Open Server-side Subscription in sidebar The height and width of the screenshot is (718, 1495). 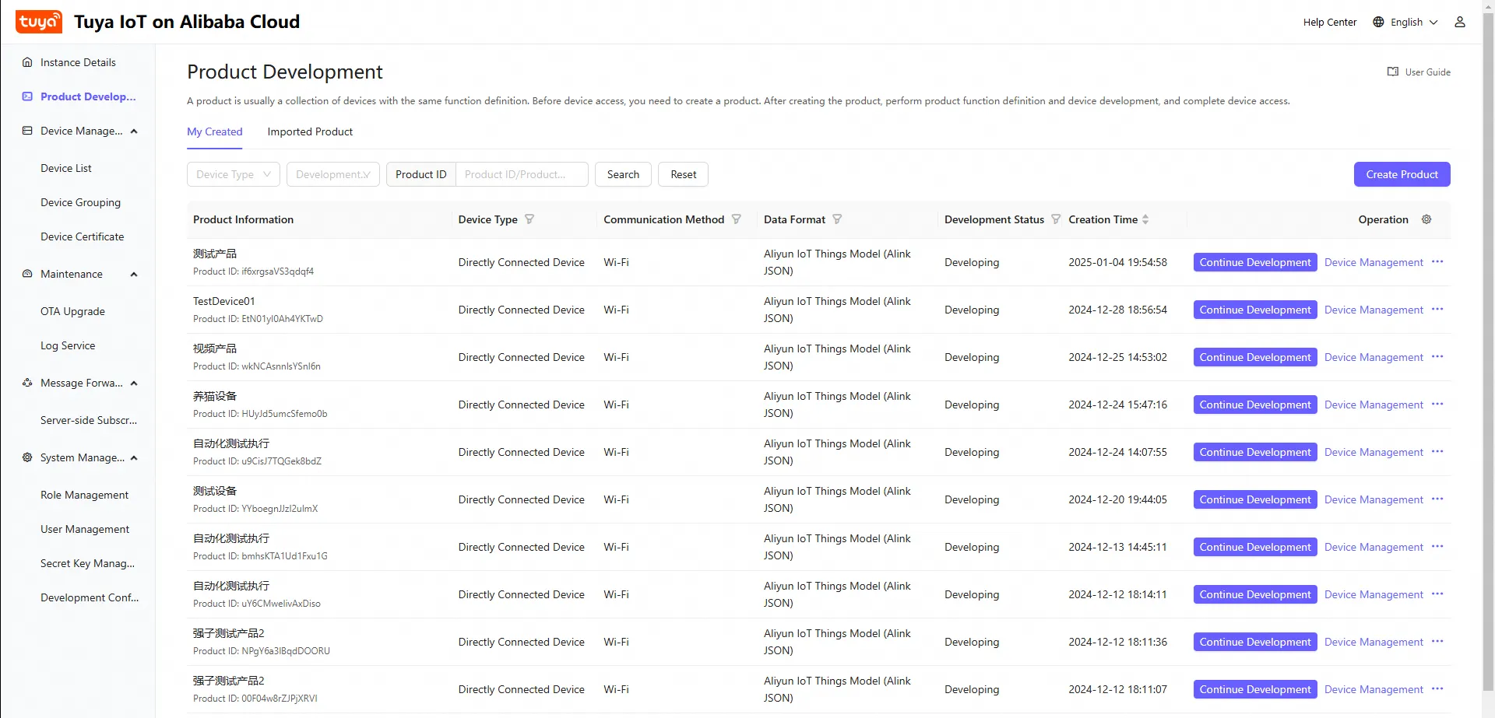89,420
